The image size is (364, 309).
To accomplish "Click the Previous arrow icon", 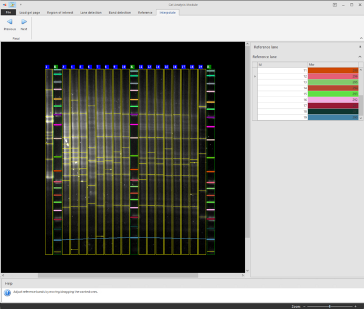I will [x=10, y=22].
